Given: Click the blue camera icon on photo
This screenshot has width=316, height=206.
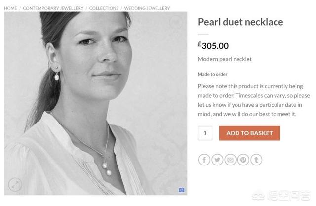Looking at the screenshot, I should 181,190.
